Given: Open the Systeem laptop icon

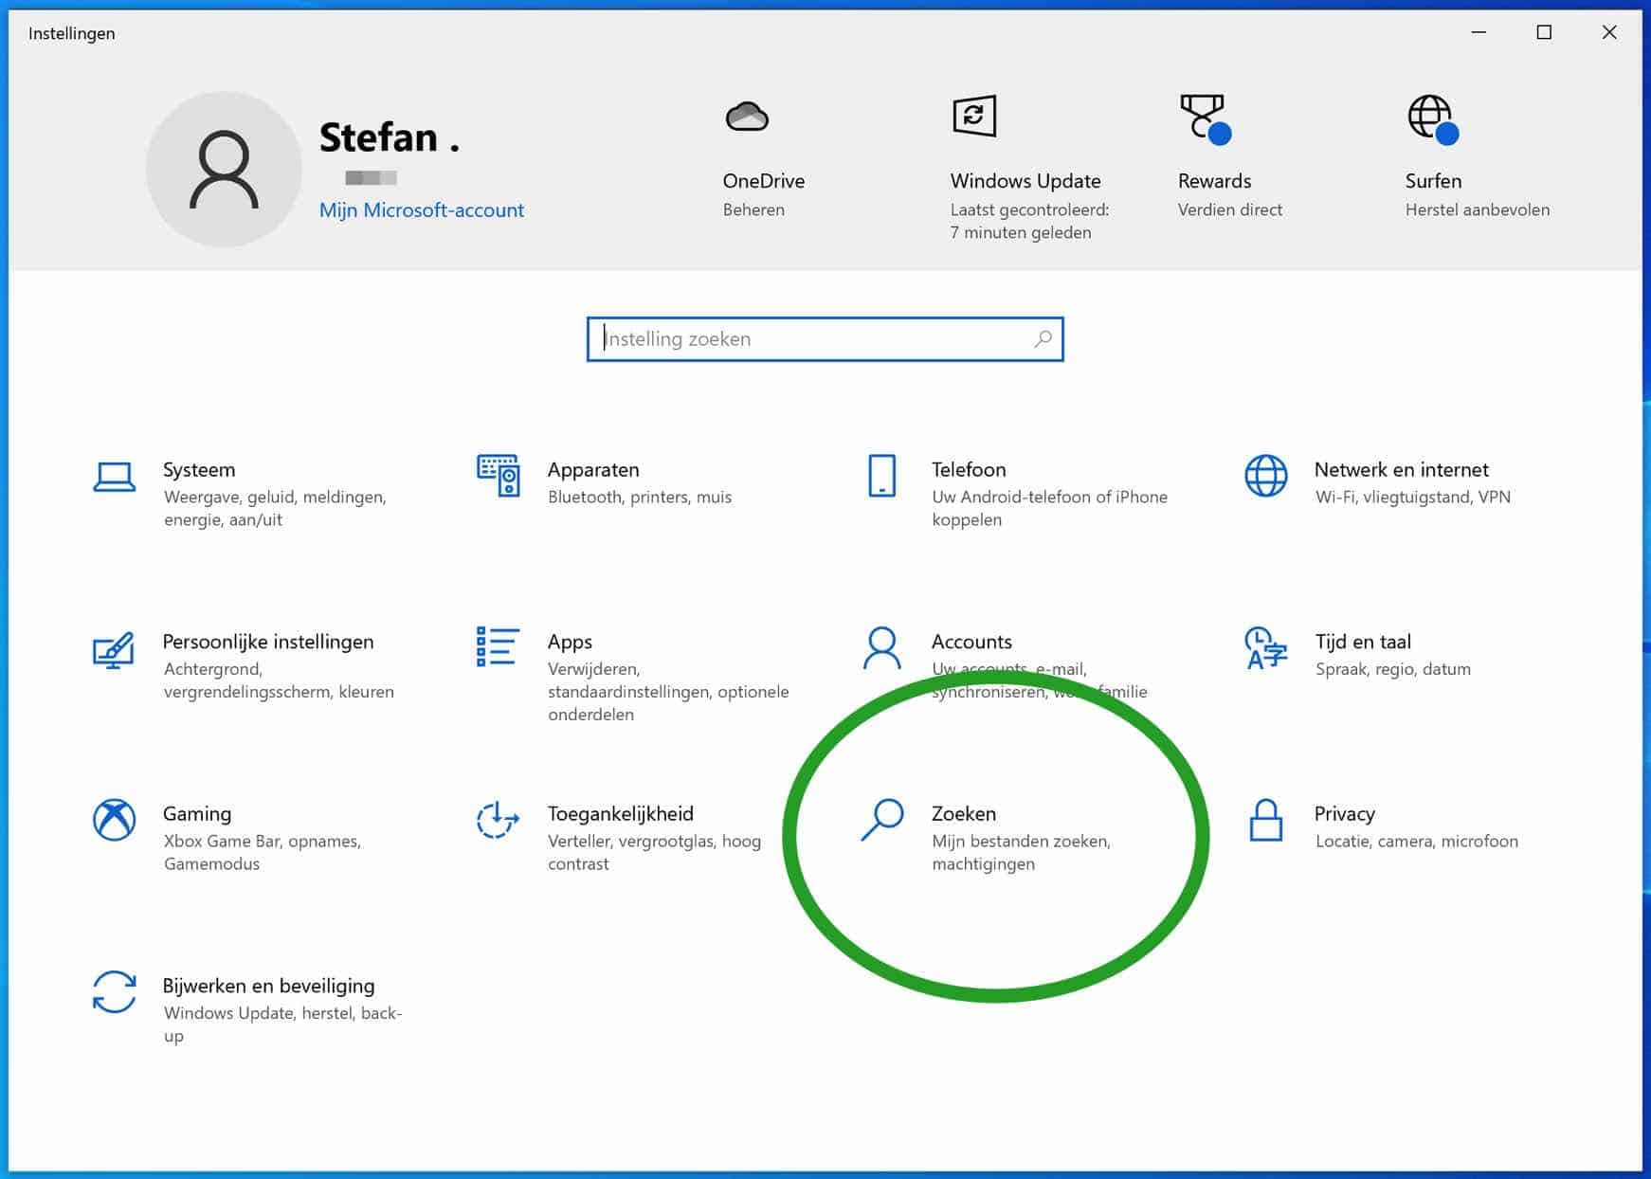Looking at the screenshot, I should pyautogui.click(x=114, y=478).
